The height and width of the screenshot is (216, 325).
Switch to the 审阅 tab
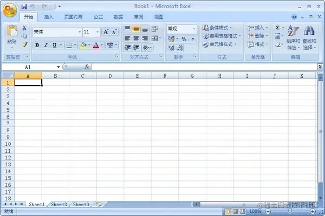click(x=139, y=17)
